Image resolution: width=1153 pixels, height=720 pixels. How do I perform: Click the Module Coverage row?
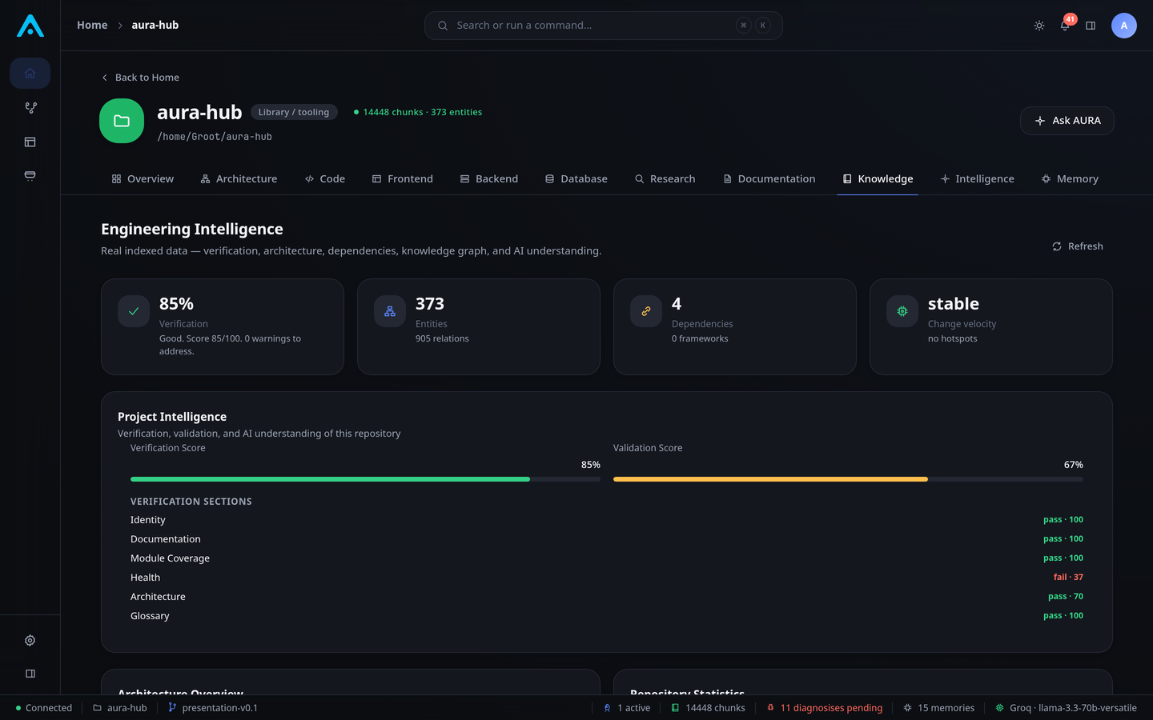coord(607,558)
